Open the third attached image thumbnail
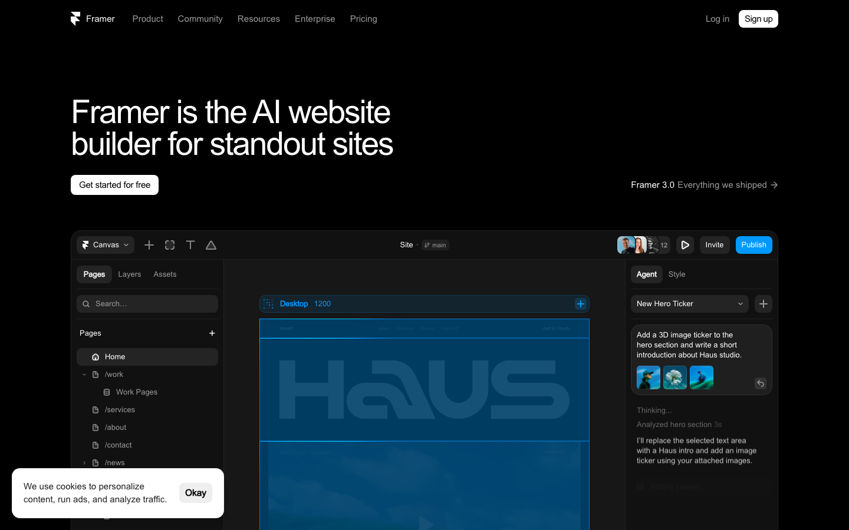The width and height of the screenshot is (849, 530). [702, 377]
